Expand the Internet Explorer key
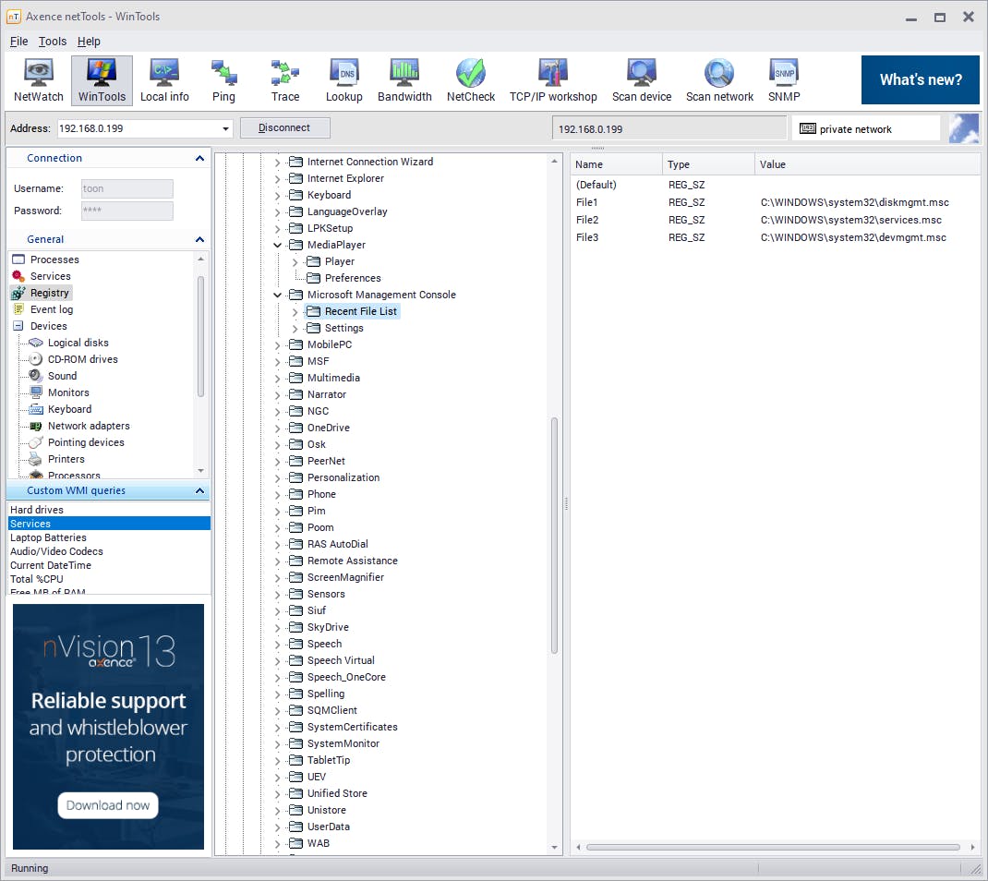This screenshot has height=881, width=988. click(277, 179)
